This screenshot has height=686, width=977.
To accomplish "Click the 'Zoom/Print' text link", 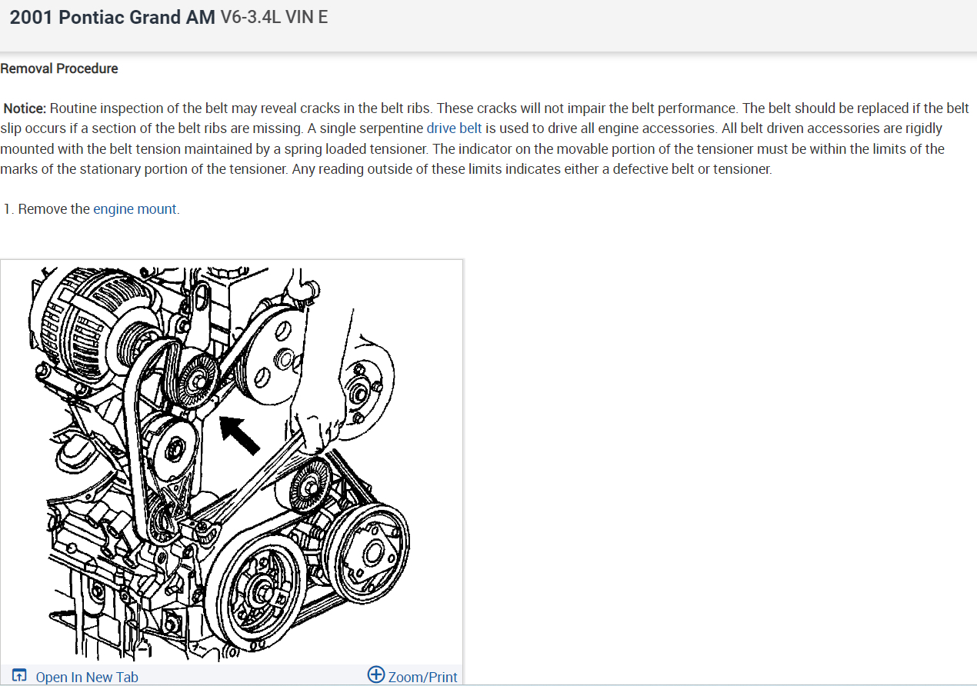I will coord(422,677).
